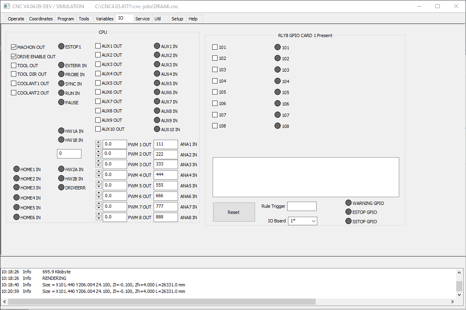The height and width of the screenshot is (310, 466).
Task: Check the AUX3 OUT checkbox
Action: point(98,64)
